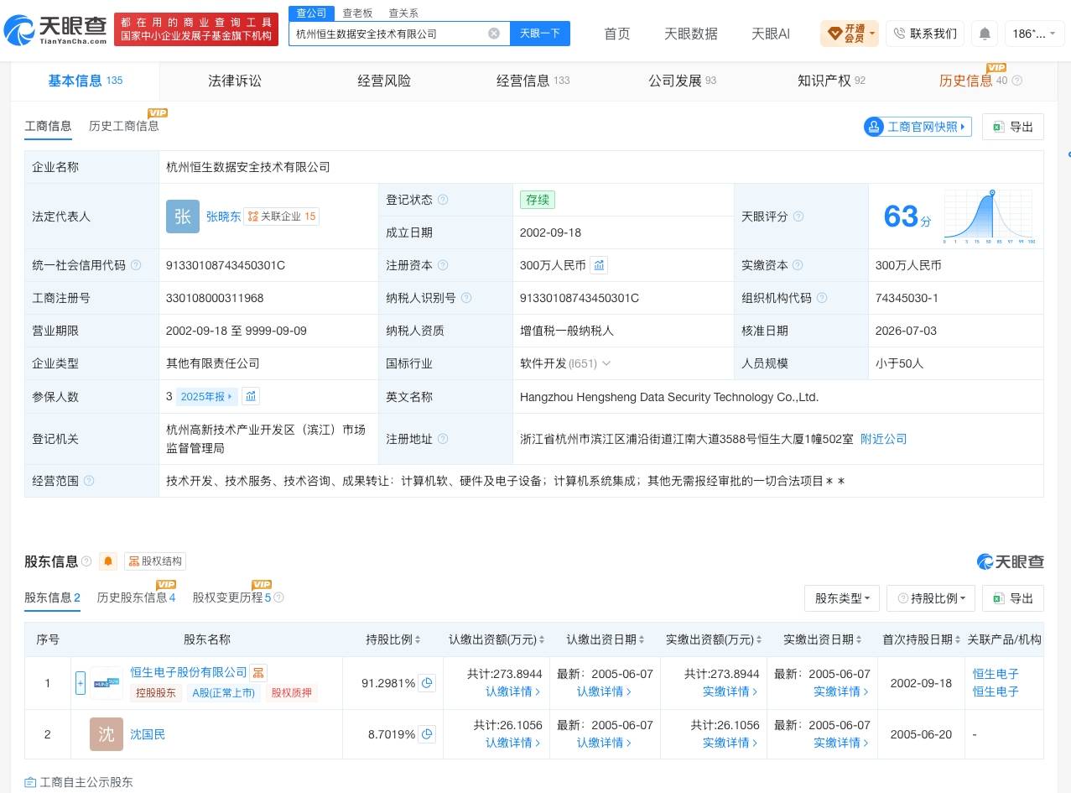Open help icon beside 天眼评分
Viewport: 1071px width, 793px height.
point(798,217)
